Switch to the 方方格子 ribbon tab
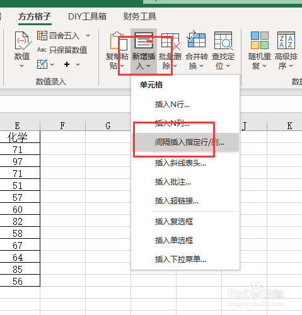Image resolution: width=302 pixels, height=315 pixels. tap(35, 16)
